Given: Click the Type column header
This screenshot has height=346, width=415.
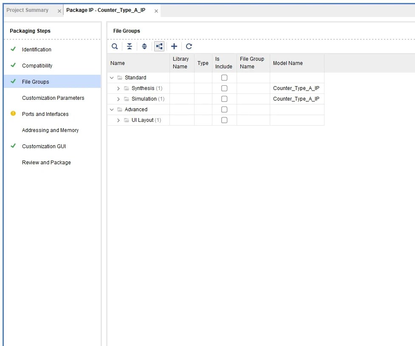Looking at the screenshot, I should pyautogui.click(x=203, y=63).
